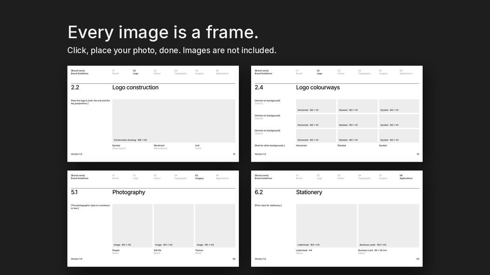Click the Unit caption under construction drawing
Screen dimensions: 490x275
(198, 147)
